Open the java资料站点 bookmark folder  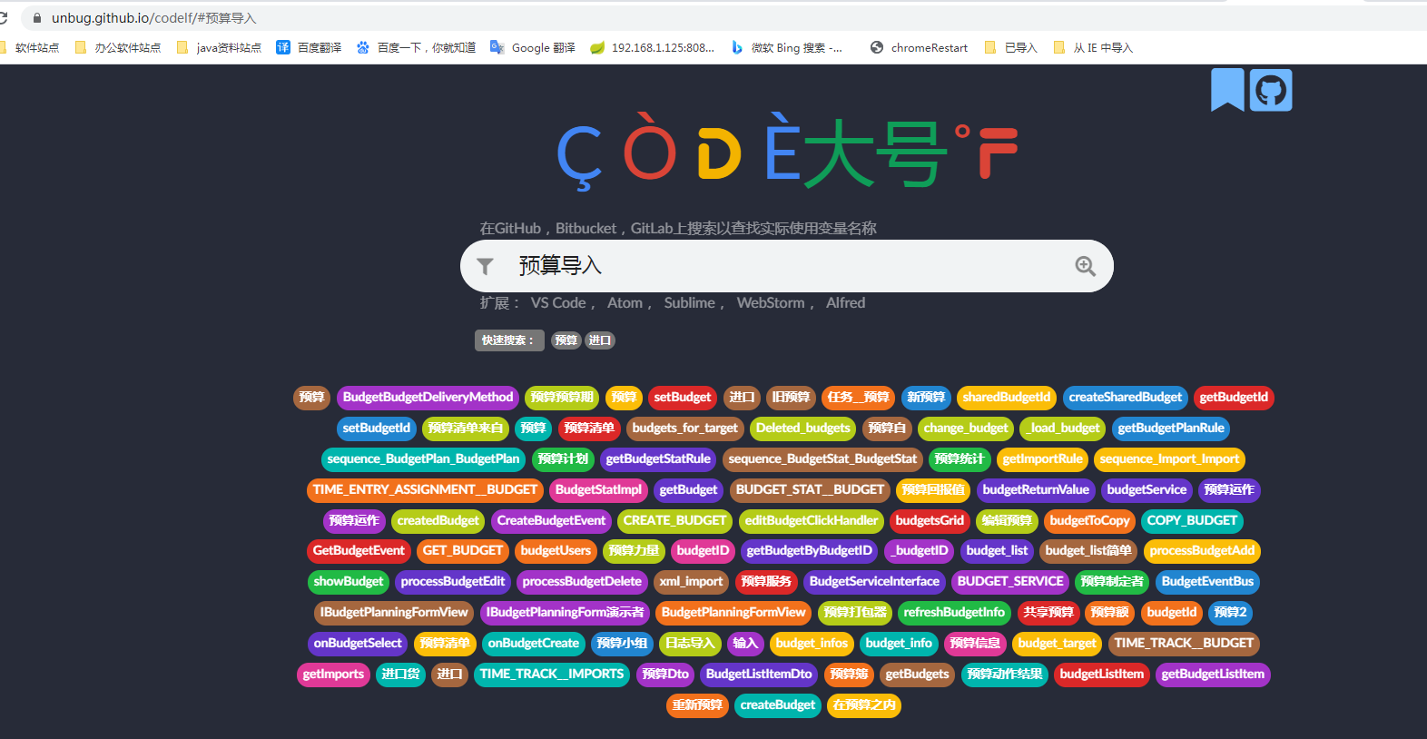pos(219,47)
